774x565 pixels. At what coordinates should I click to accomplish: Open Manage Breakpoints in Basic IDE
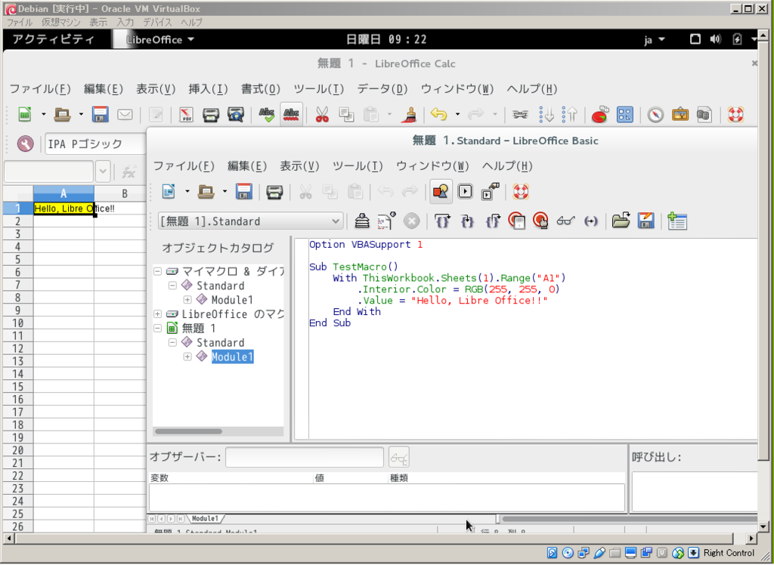point(541,221)
